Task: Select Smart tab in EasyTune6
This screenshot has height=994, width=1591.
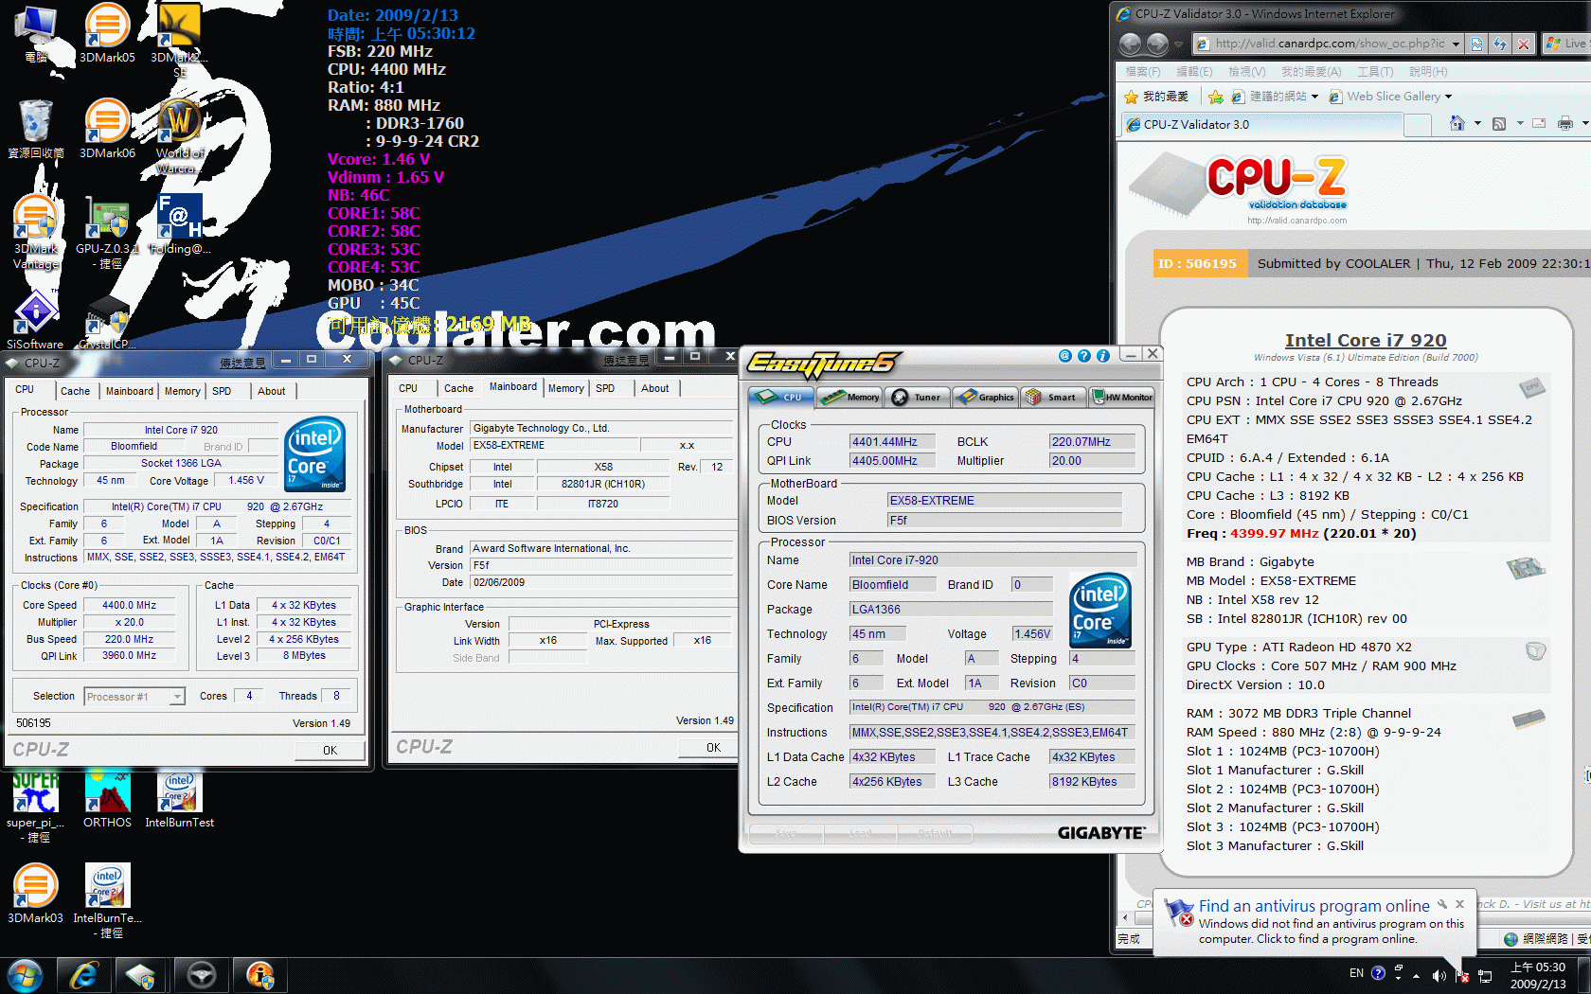Action: coord(1052,397)
